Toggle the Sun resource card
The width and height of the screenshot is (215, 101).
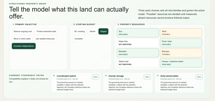point(138,33)
